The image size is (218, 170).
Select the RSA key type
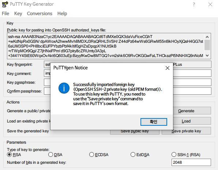[x=14, y=155]
